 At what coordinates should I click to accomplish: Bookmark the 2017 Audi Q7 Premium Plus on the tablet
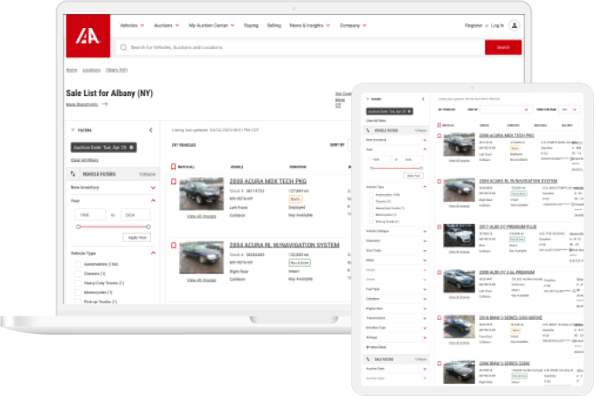439,227
